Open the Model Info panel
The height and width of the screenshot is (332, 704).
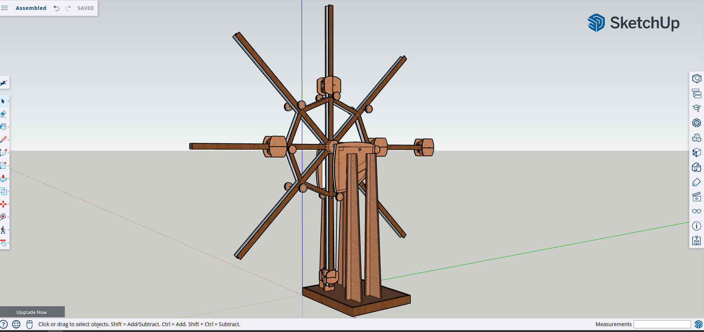(x=696, y=226)
